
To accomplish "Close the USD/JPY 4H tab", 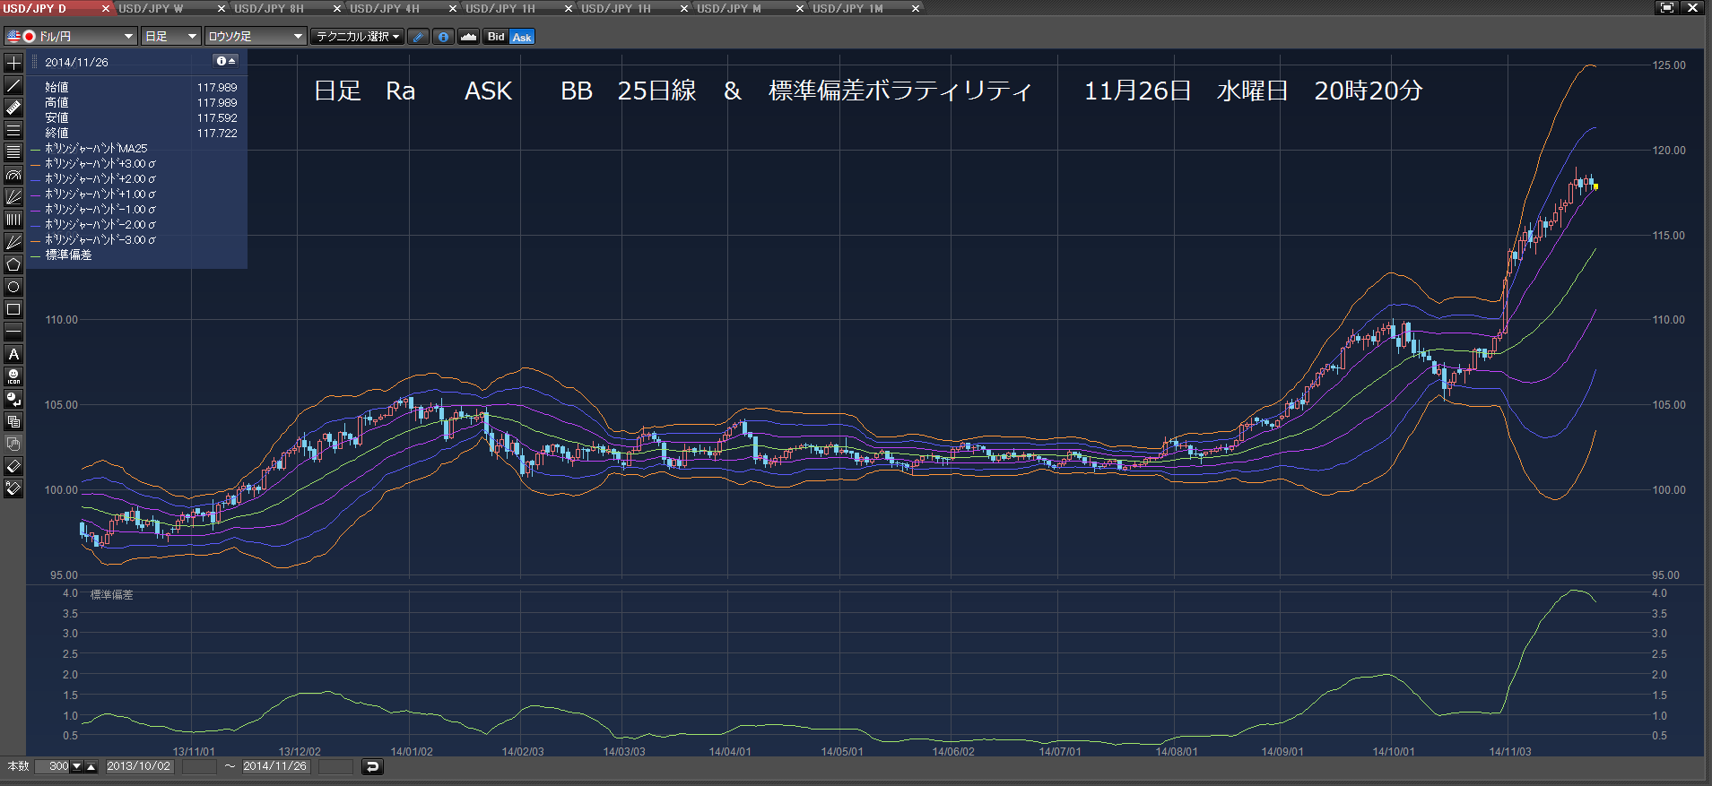I will coord(453,8).
